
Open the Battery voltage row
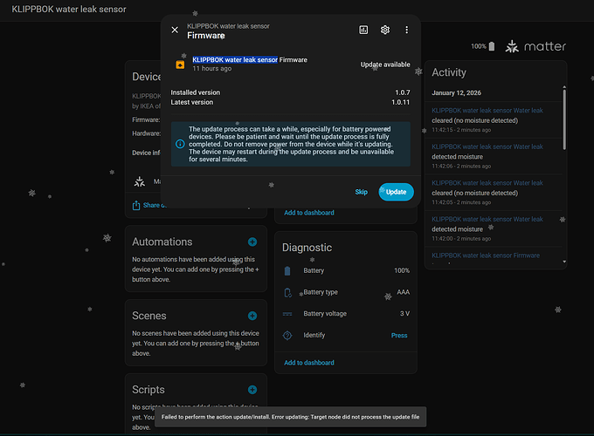click(x=345, y=313)
